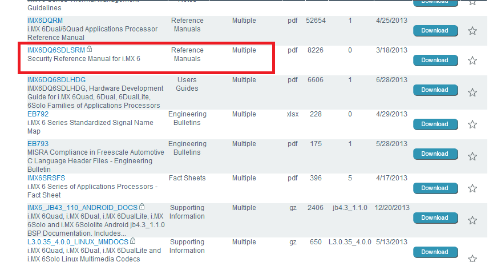Mark EB793 bulletin as favorite
Screen dimensions: 497x262
[x=472, y=156]
